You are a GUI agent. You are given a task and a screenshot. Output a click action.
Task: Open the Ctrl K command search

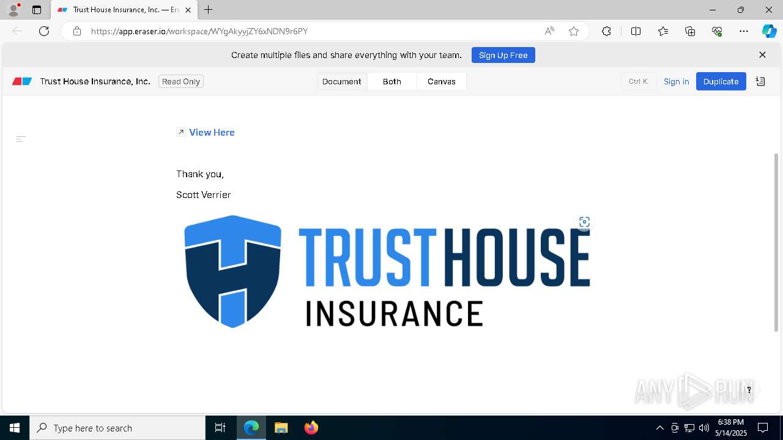pos(638,81)
